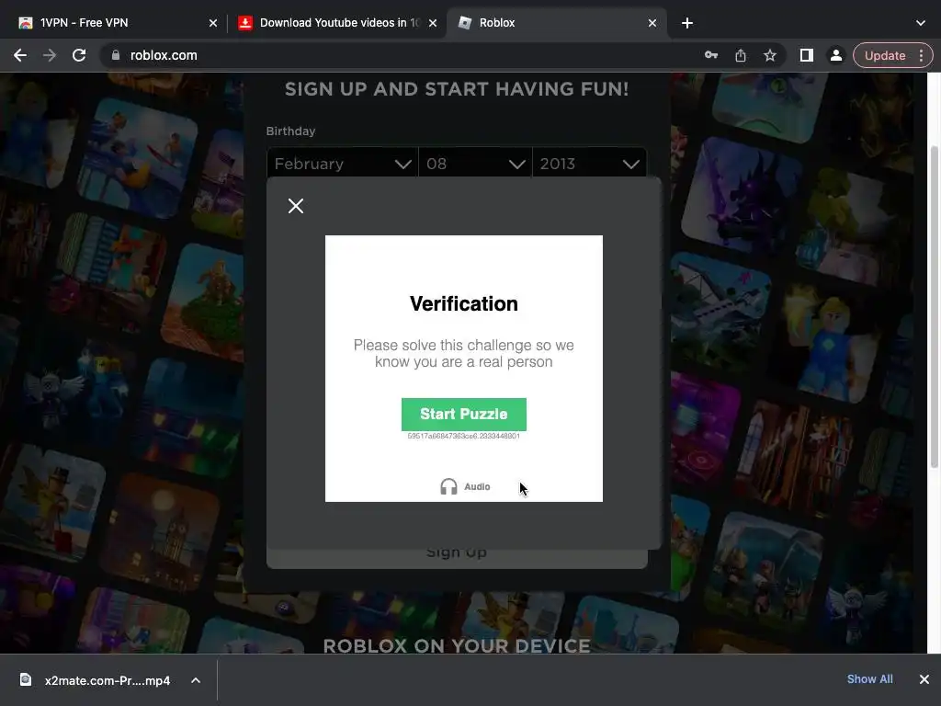Click the share page icon
The image size is (941, 706).
pyautogui.click(x=741, y=55)
